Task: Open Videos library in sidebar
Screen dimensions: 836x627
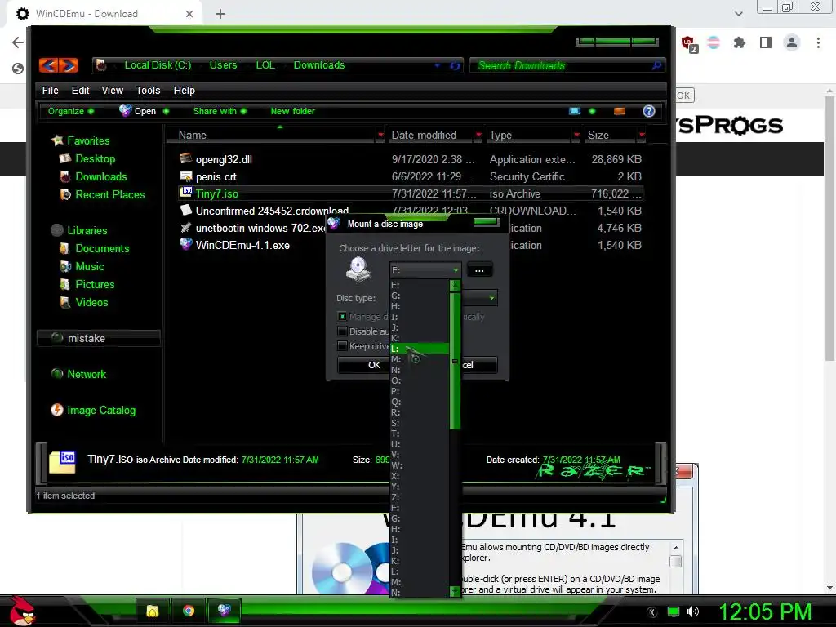Action: point(91,302)
